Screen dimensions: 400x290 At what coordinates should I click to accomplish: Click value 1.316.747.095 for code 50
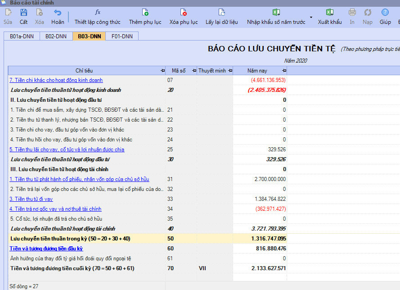[269, 239]
